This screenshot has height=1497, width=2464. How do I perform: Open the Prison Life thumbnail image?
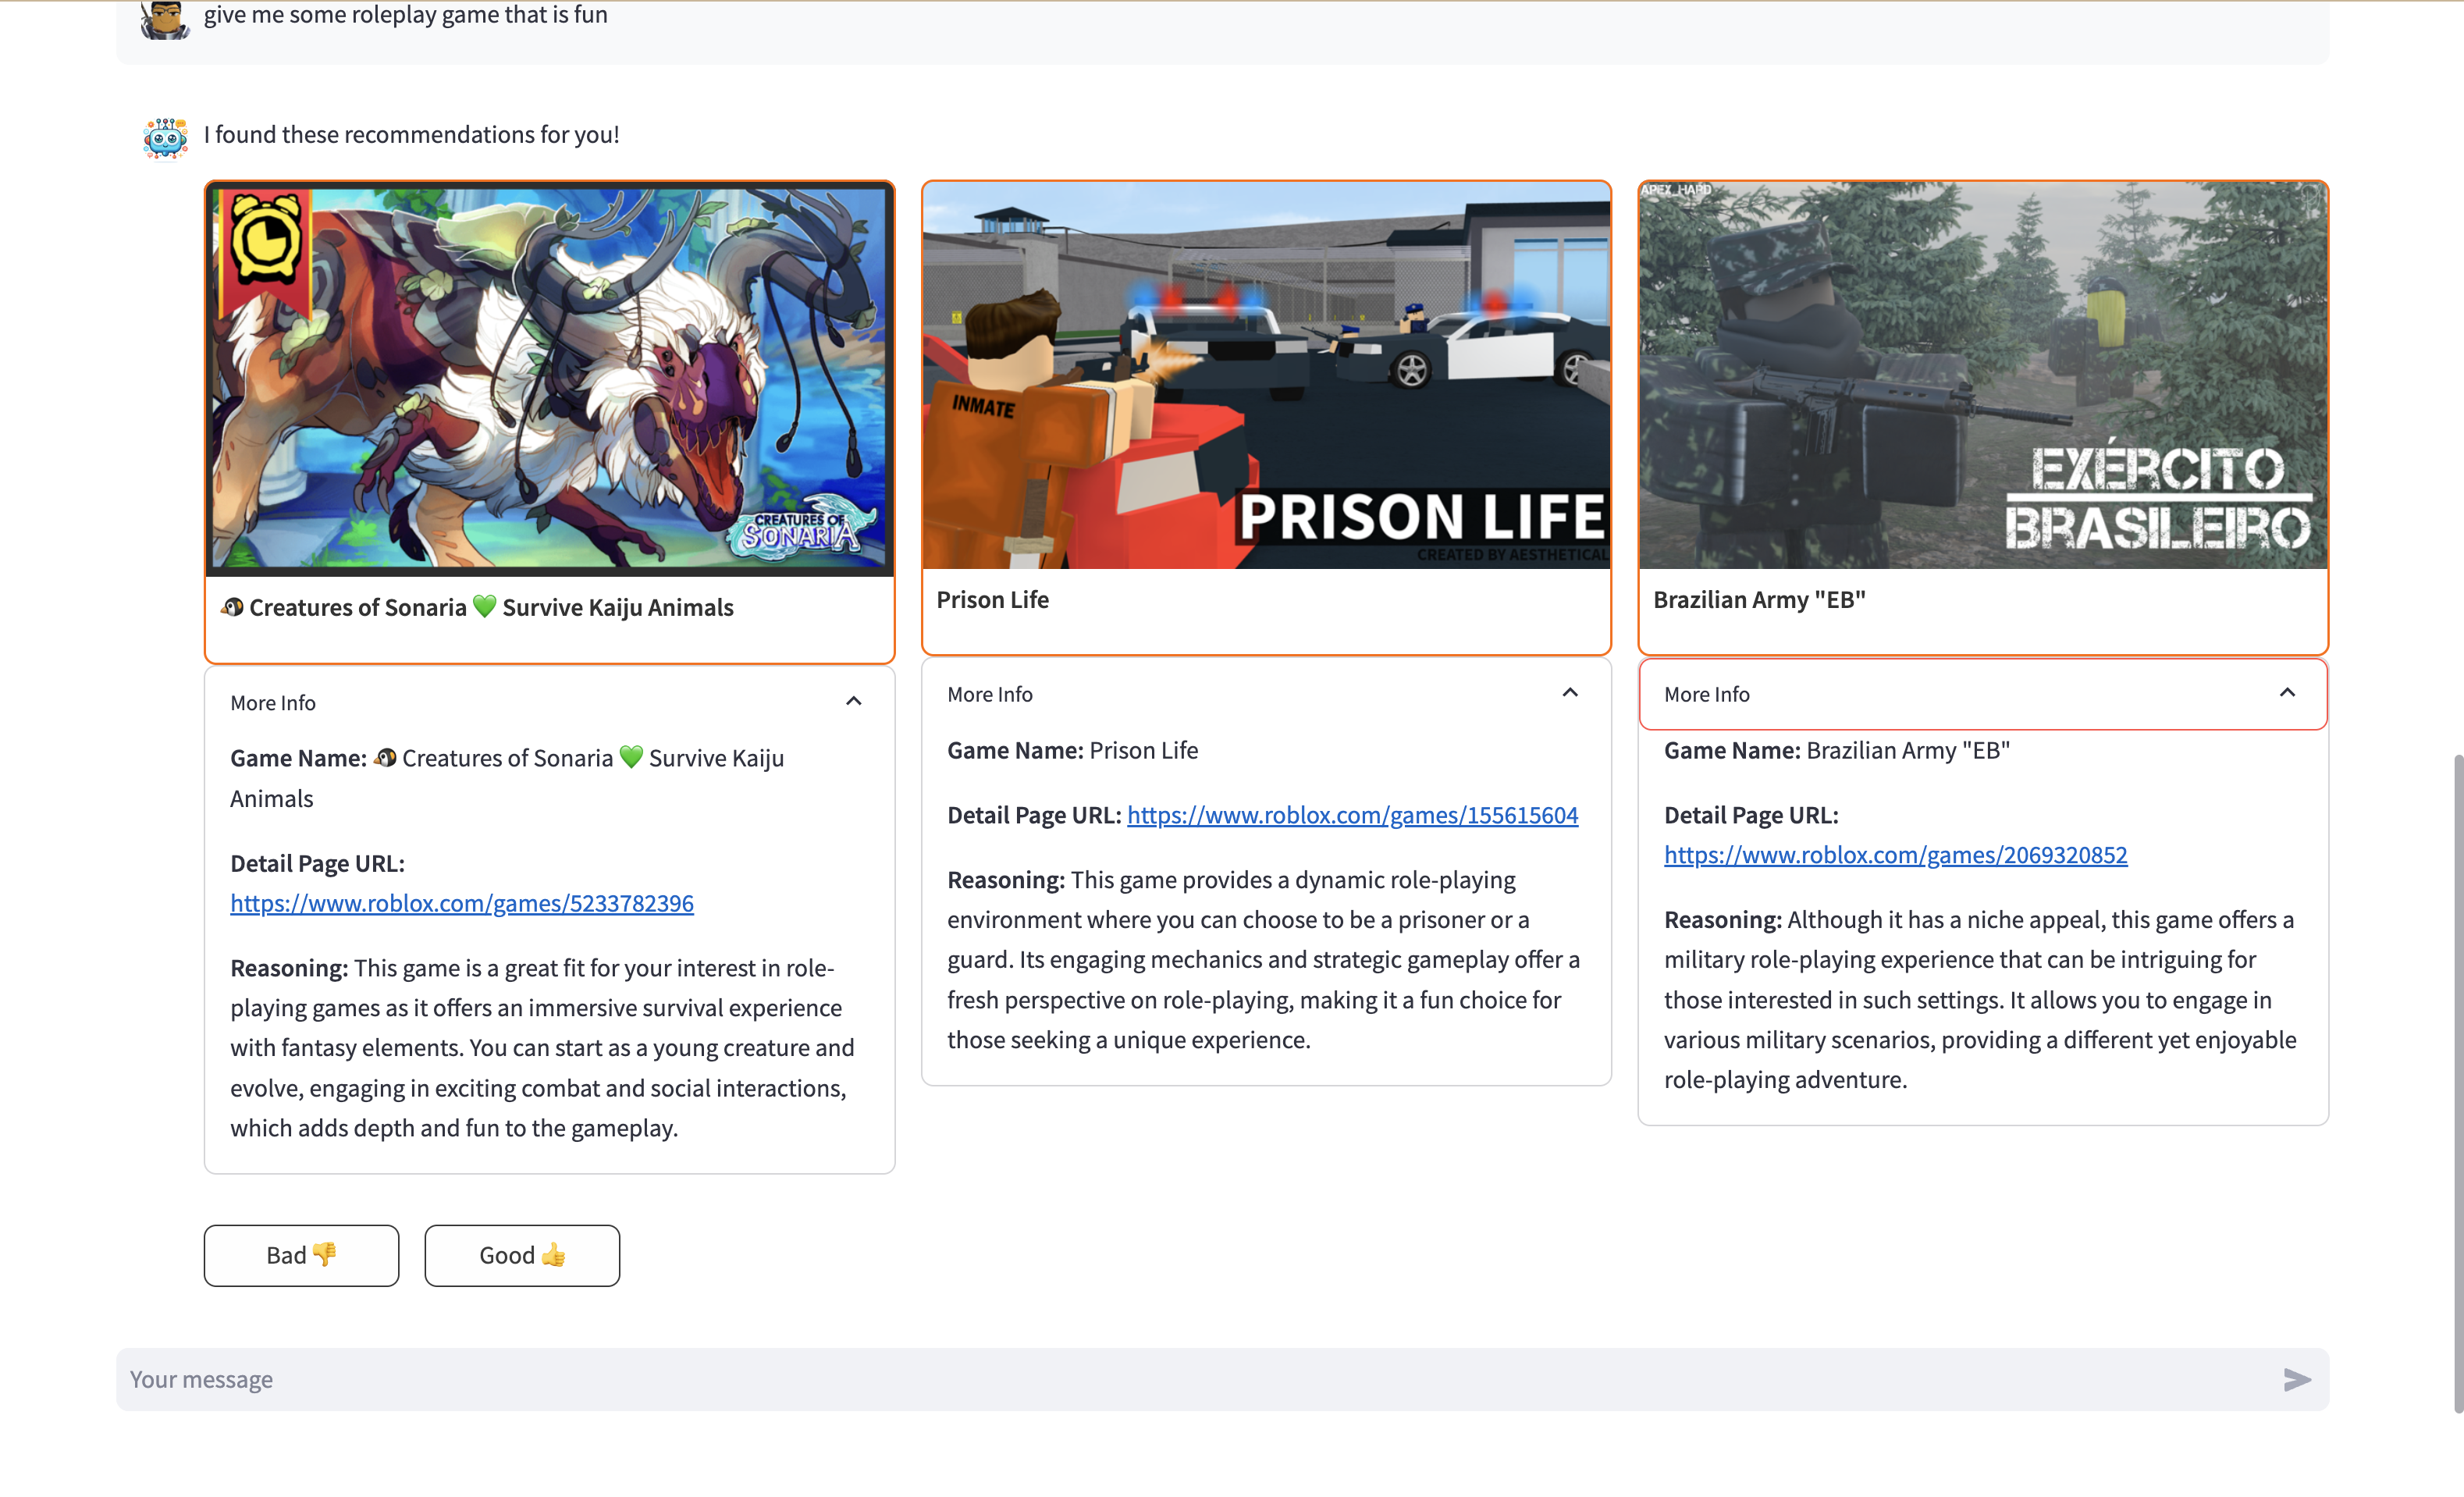click(x=1266, y=375)
